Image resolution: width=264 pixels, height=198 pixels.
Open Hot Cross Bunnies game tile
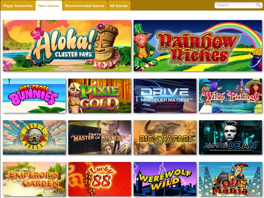point(34,96)
